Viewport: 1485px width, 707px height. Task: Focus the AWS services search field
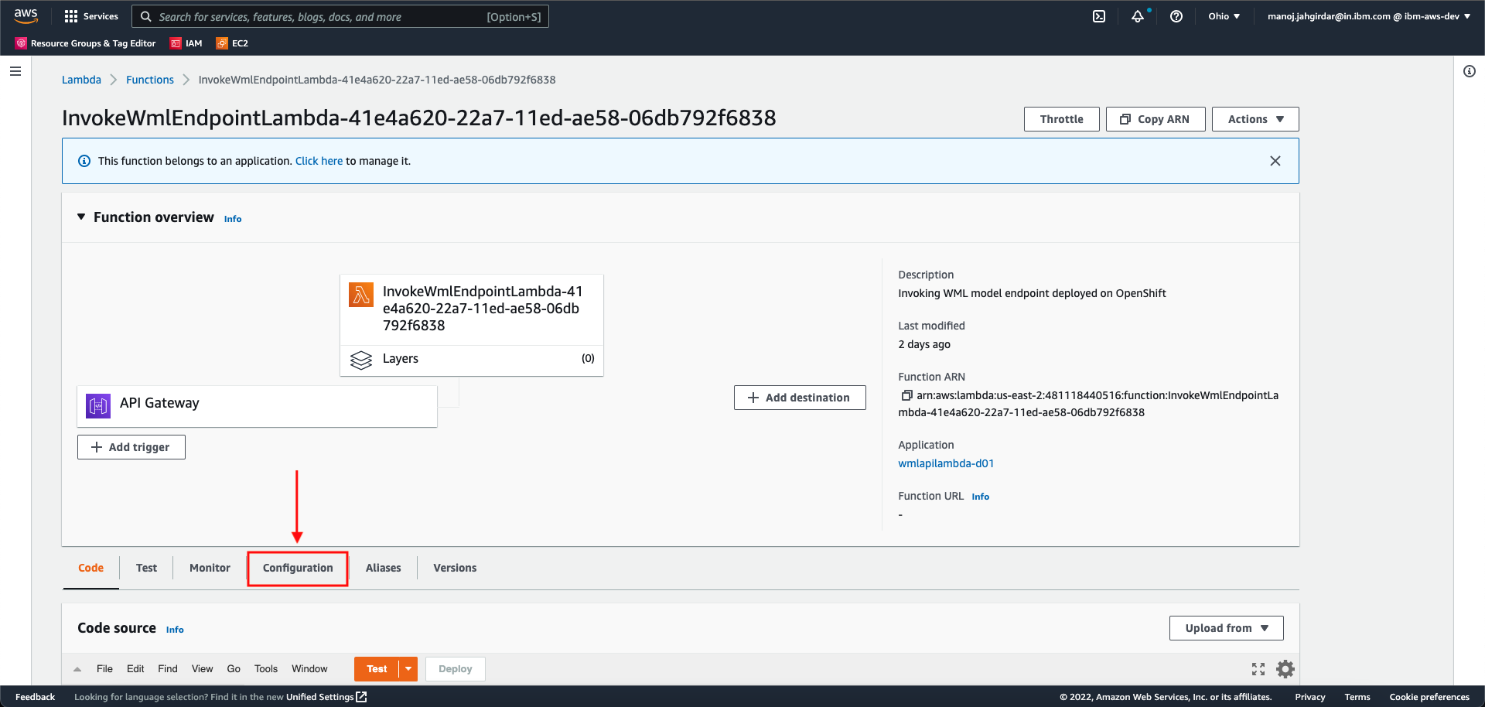pyautogui.click(x=340, y=16)
